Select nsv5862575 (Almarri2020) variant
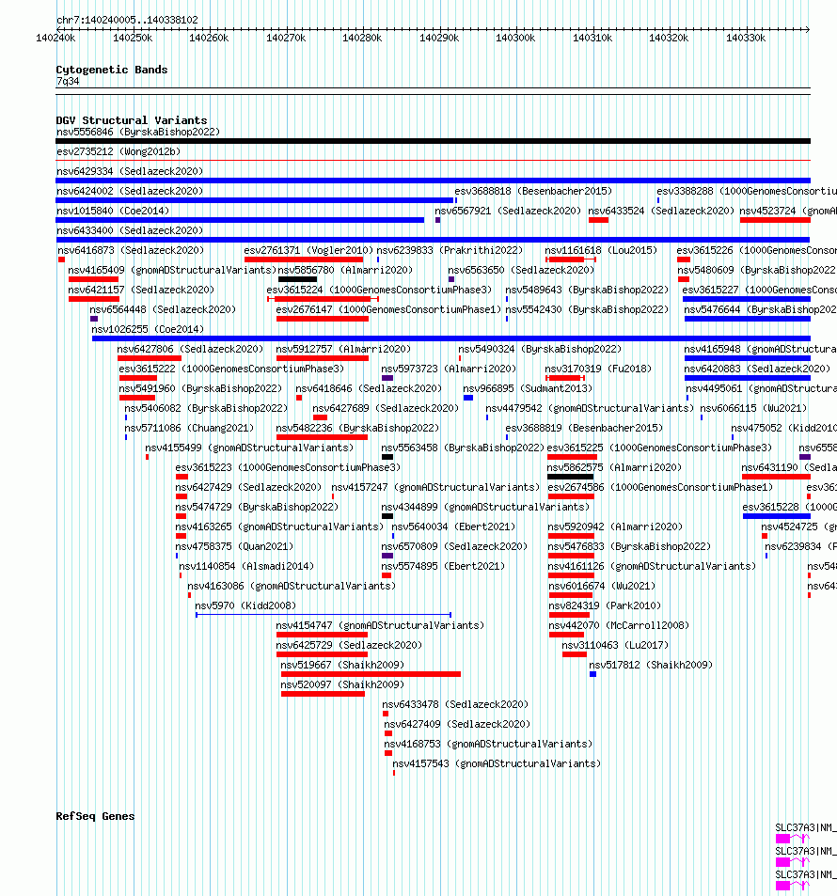Image resolution: width=837 pixels, height=896 pixels. coord(615,467)
